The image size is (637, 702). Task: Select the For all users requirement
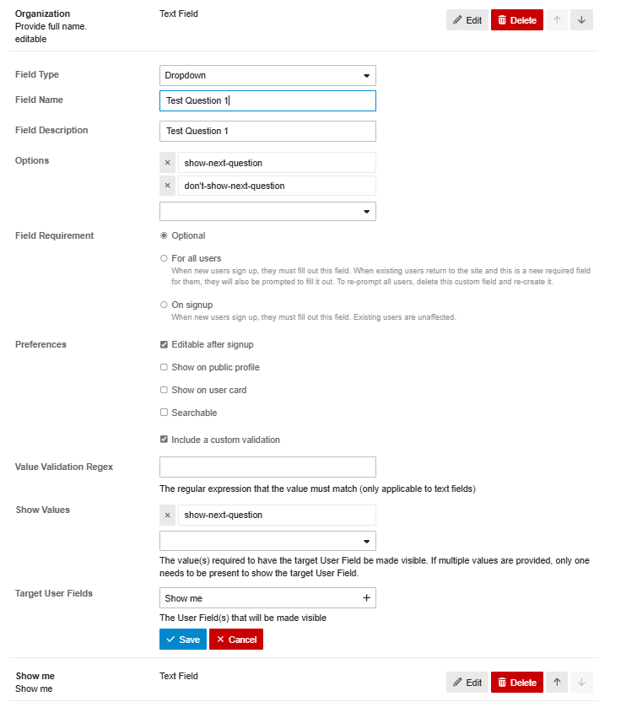coord(164,258)
